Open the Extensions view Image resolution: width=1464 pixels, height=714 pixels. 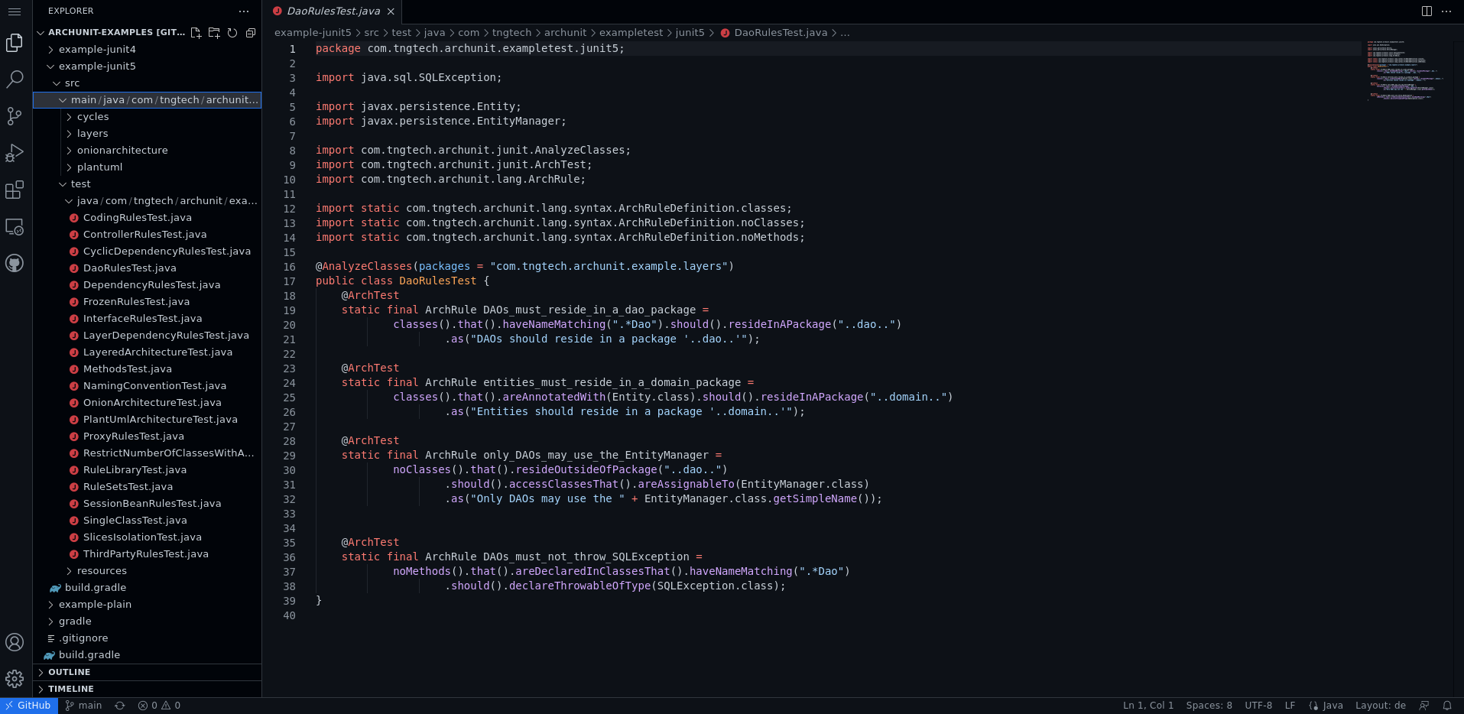pos(15,190)
